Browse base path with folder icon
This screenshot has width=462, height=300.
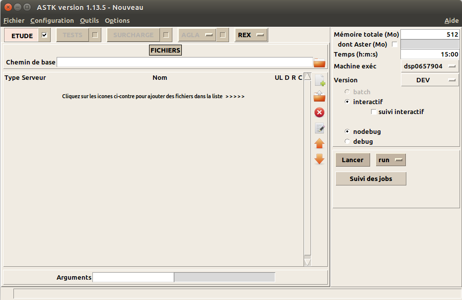coord(319,62)
